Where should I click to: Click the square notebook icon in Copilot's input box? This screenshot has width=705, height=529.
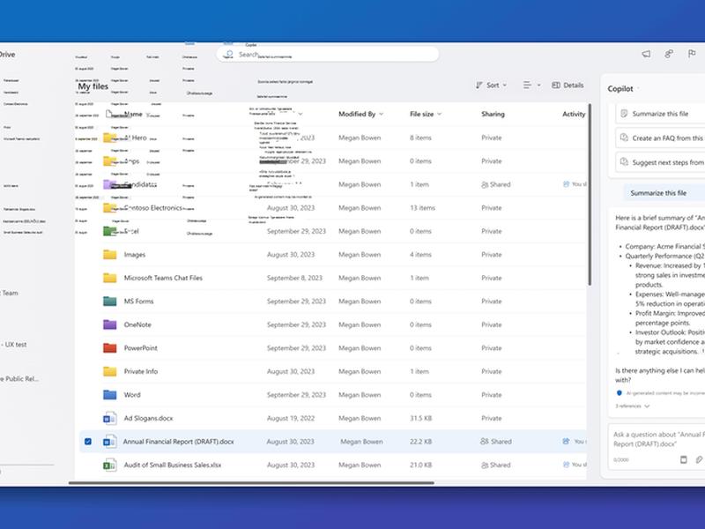click(x=684, y=459)
